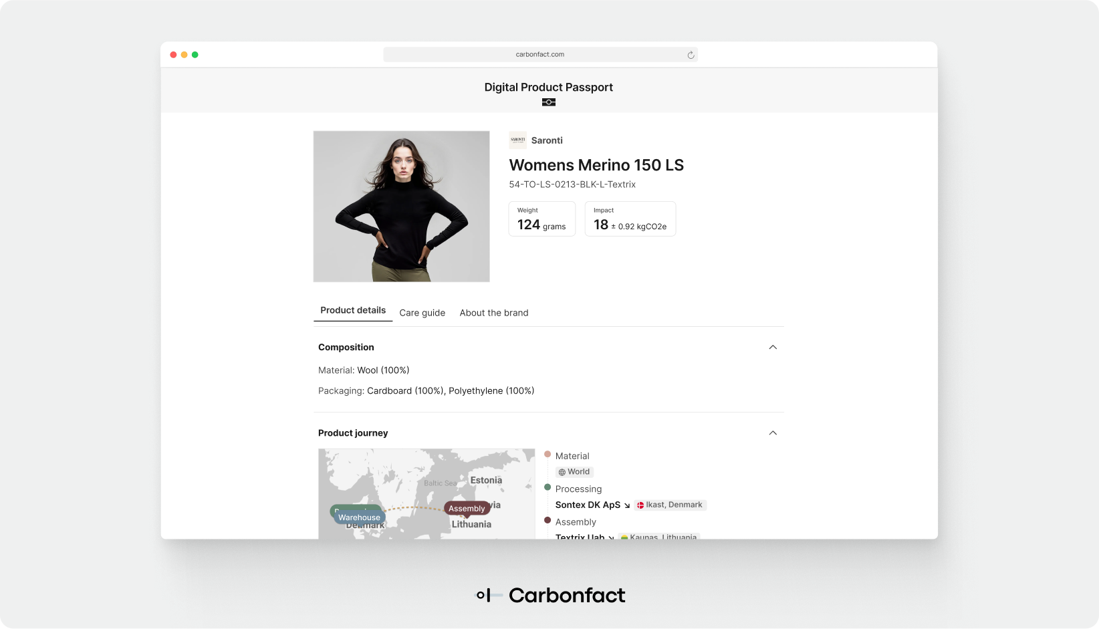The image size is (1099, 629).
Task: Open the product photo of the black merino top
Action: click(401, 207)
